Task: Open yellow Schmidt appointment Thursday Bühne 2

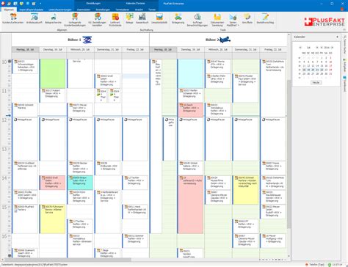Action: (246, 190)
